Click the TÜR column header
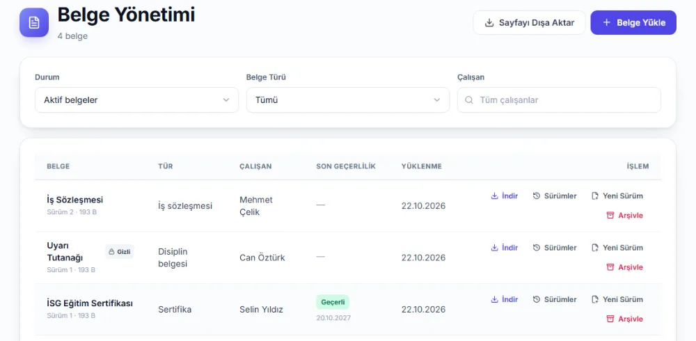This screenshot has height=341, width=696. [166, 166]
